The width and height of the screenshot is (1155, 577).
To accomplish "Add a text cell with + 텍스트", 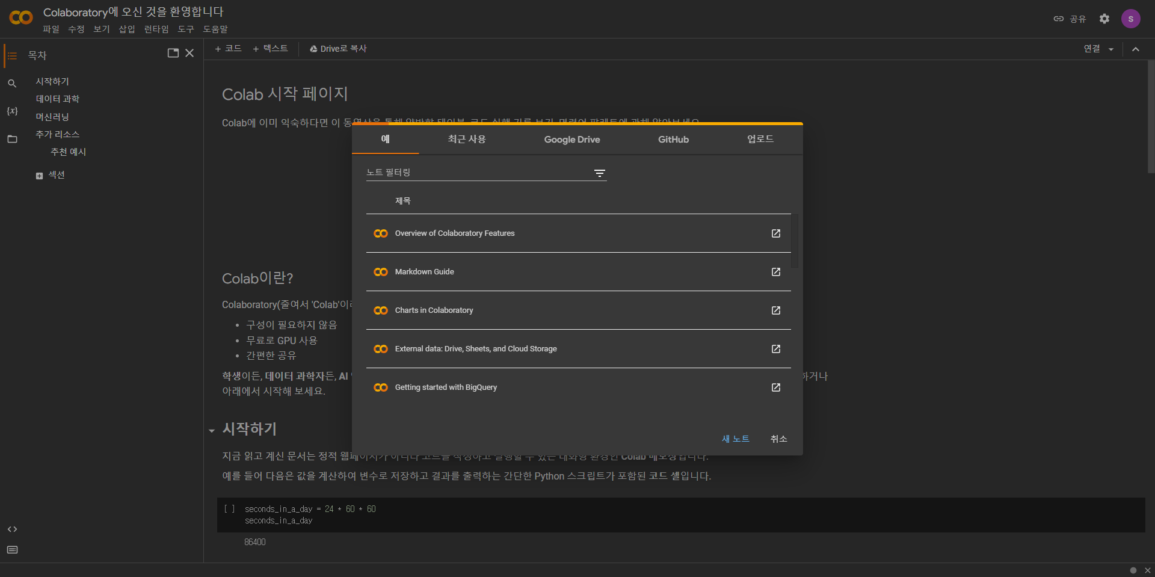I will coord(270,49).
